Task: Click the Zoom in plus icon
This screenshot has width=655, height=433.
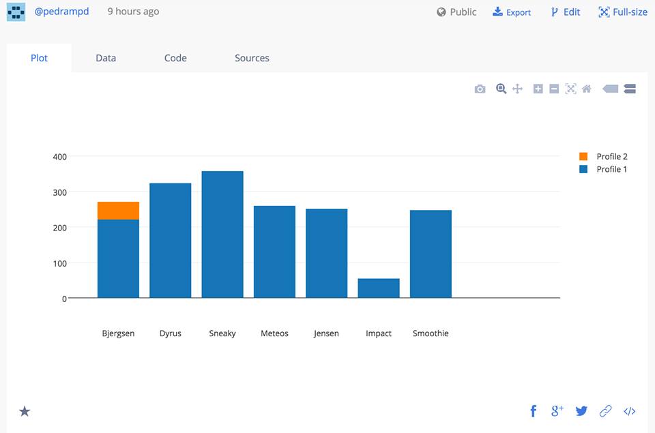Action: [538, 89]
